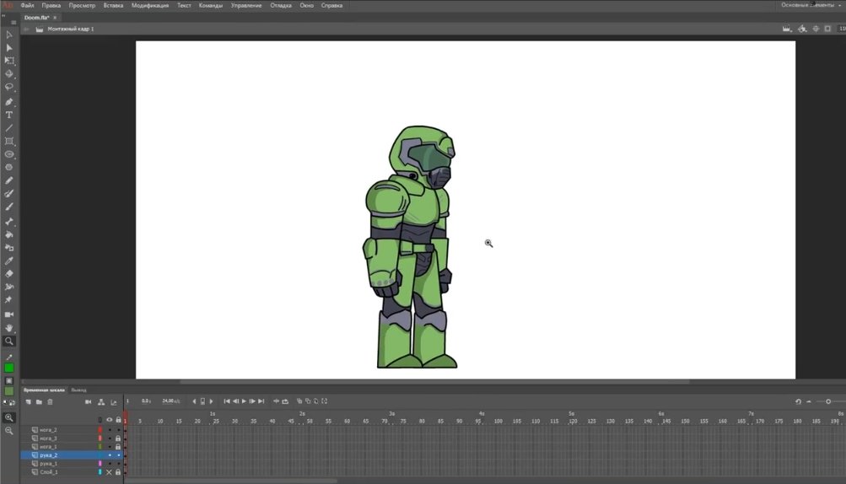Pick the Eyedropper tool
This screenshot has width=846, height=484.
pyautogui.click(x=9, y=261)
